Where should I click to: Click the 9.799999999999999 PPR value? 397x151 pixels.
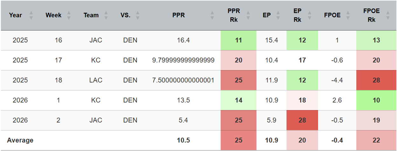pos(183,60)
